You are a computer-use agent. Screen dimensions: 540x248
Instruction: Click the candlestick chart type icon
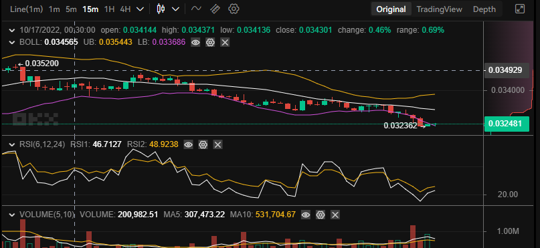161,9
